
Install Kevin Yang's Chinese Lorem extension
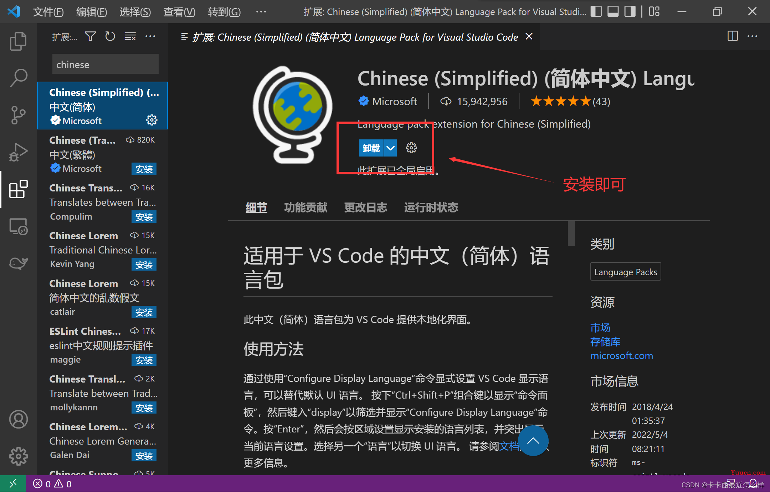click(144, 265)
